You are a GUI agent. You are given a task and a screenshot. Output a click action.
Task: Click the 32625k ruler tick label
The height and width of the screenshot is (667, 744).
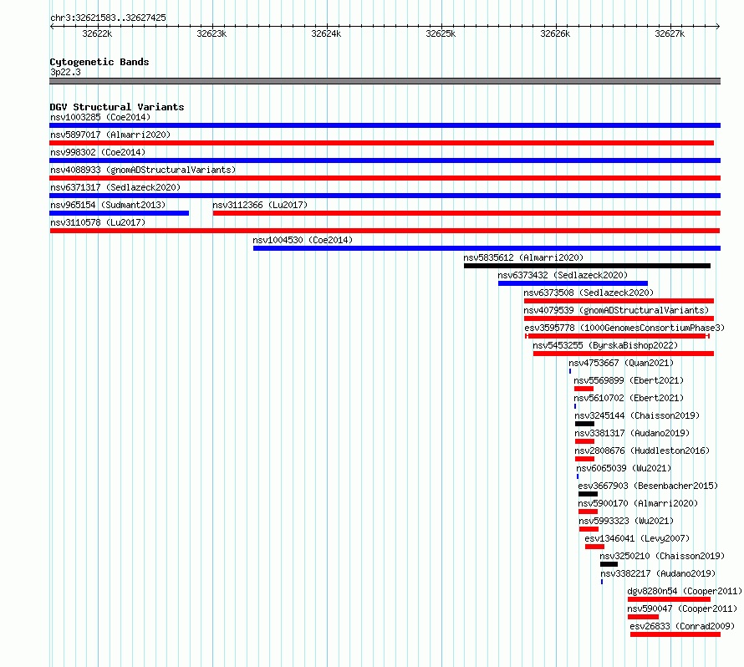pyautogui.click(x=441, y=33)
